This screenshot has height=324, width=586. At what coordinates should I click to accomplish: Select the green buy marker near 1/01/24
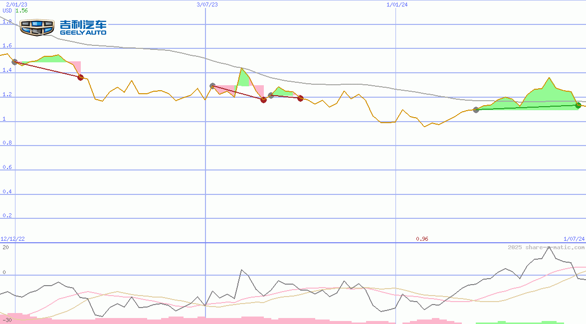click(x=476, y=111)
